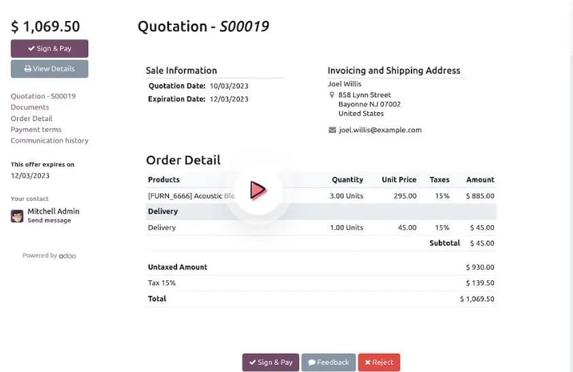573x372 pixels.
Task: Open the Feedback button
Action: pyautogui.click(x=328, y=362)
